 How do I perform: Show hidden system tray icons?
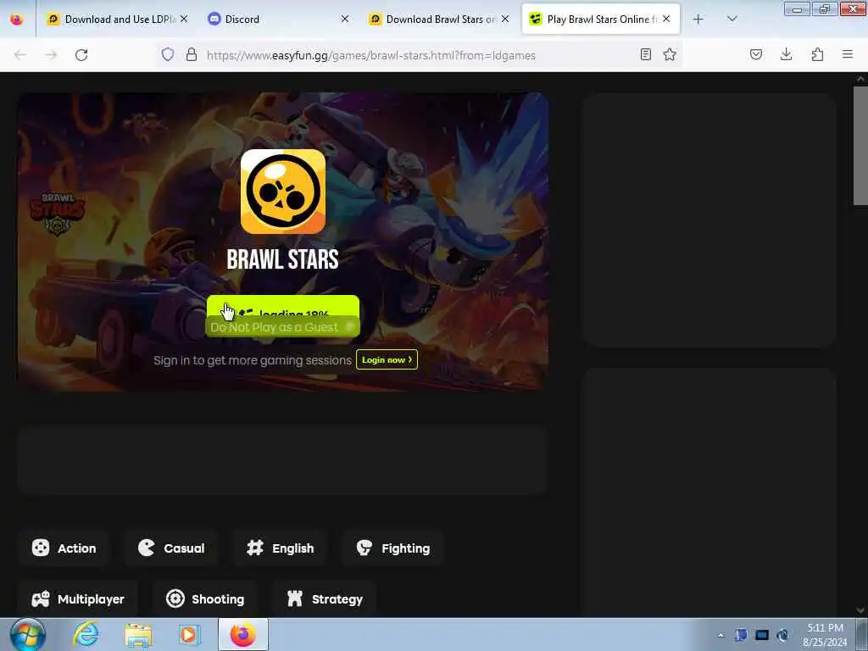pos(721,635)
